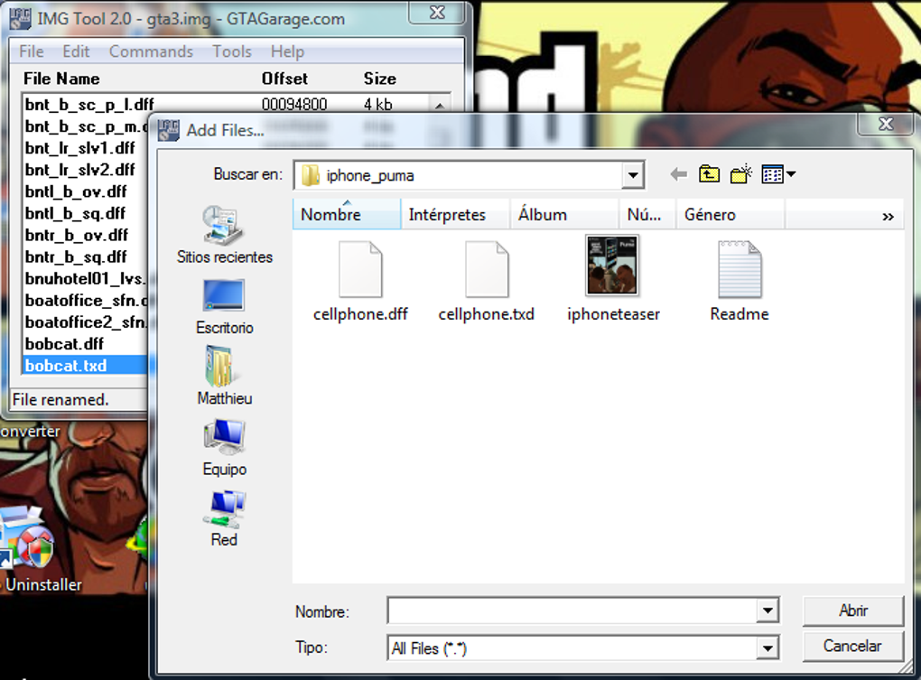Create a new folder with toolbar icon

(x=741, y=173)
